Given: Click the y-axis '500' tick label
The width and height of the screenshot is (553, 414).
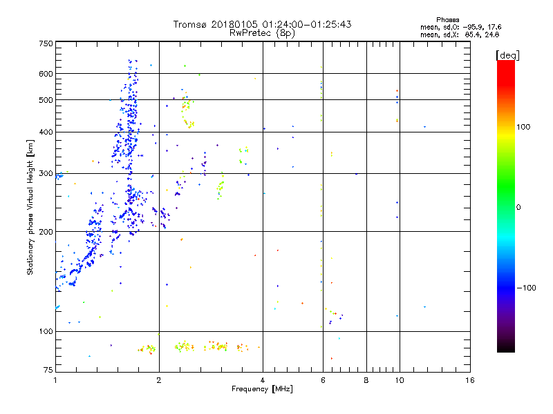Looking at the screenshot, I should pyautogui.click(x=46, y=100).
